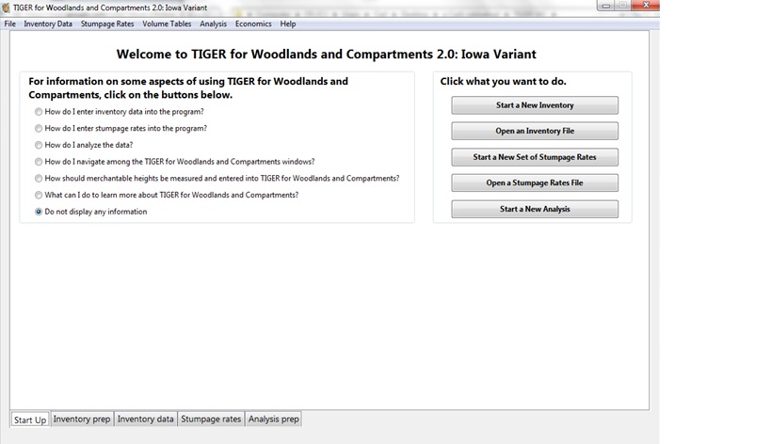The height and width of the screenshot is (444, 771).
Task: Open the Analysis menu
Action: point(213,24)
